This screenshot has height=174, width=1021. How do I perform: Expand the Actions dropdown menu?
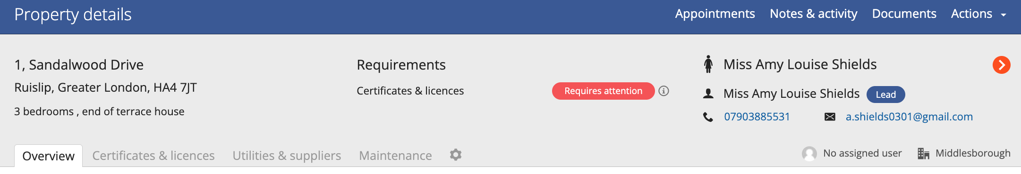click(x=978, y=14)
